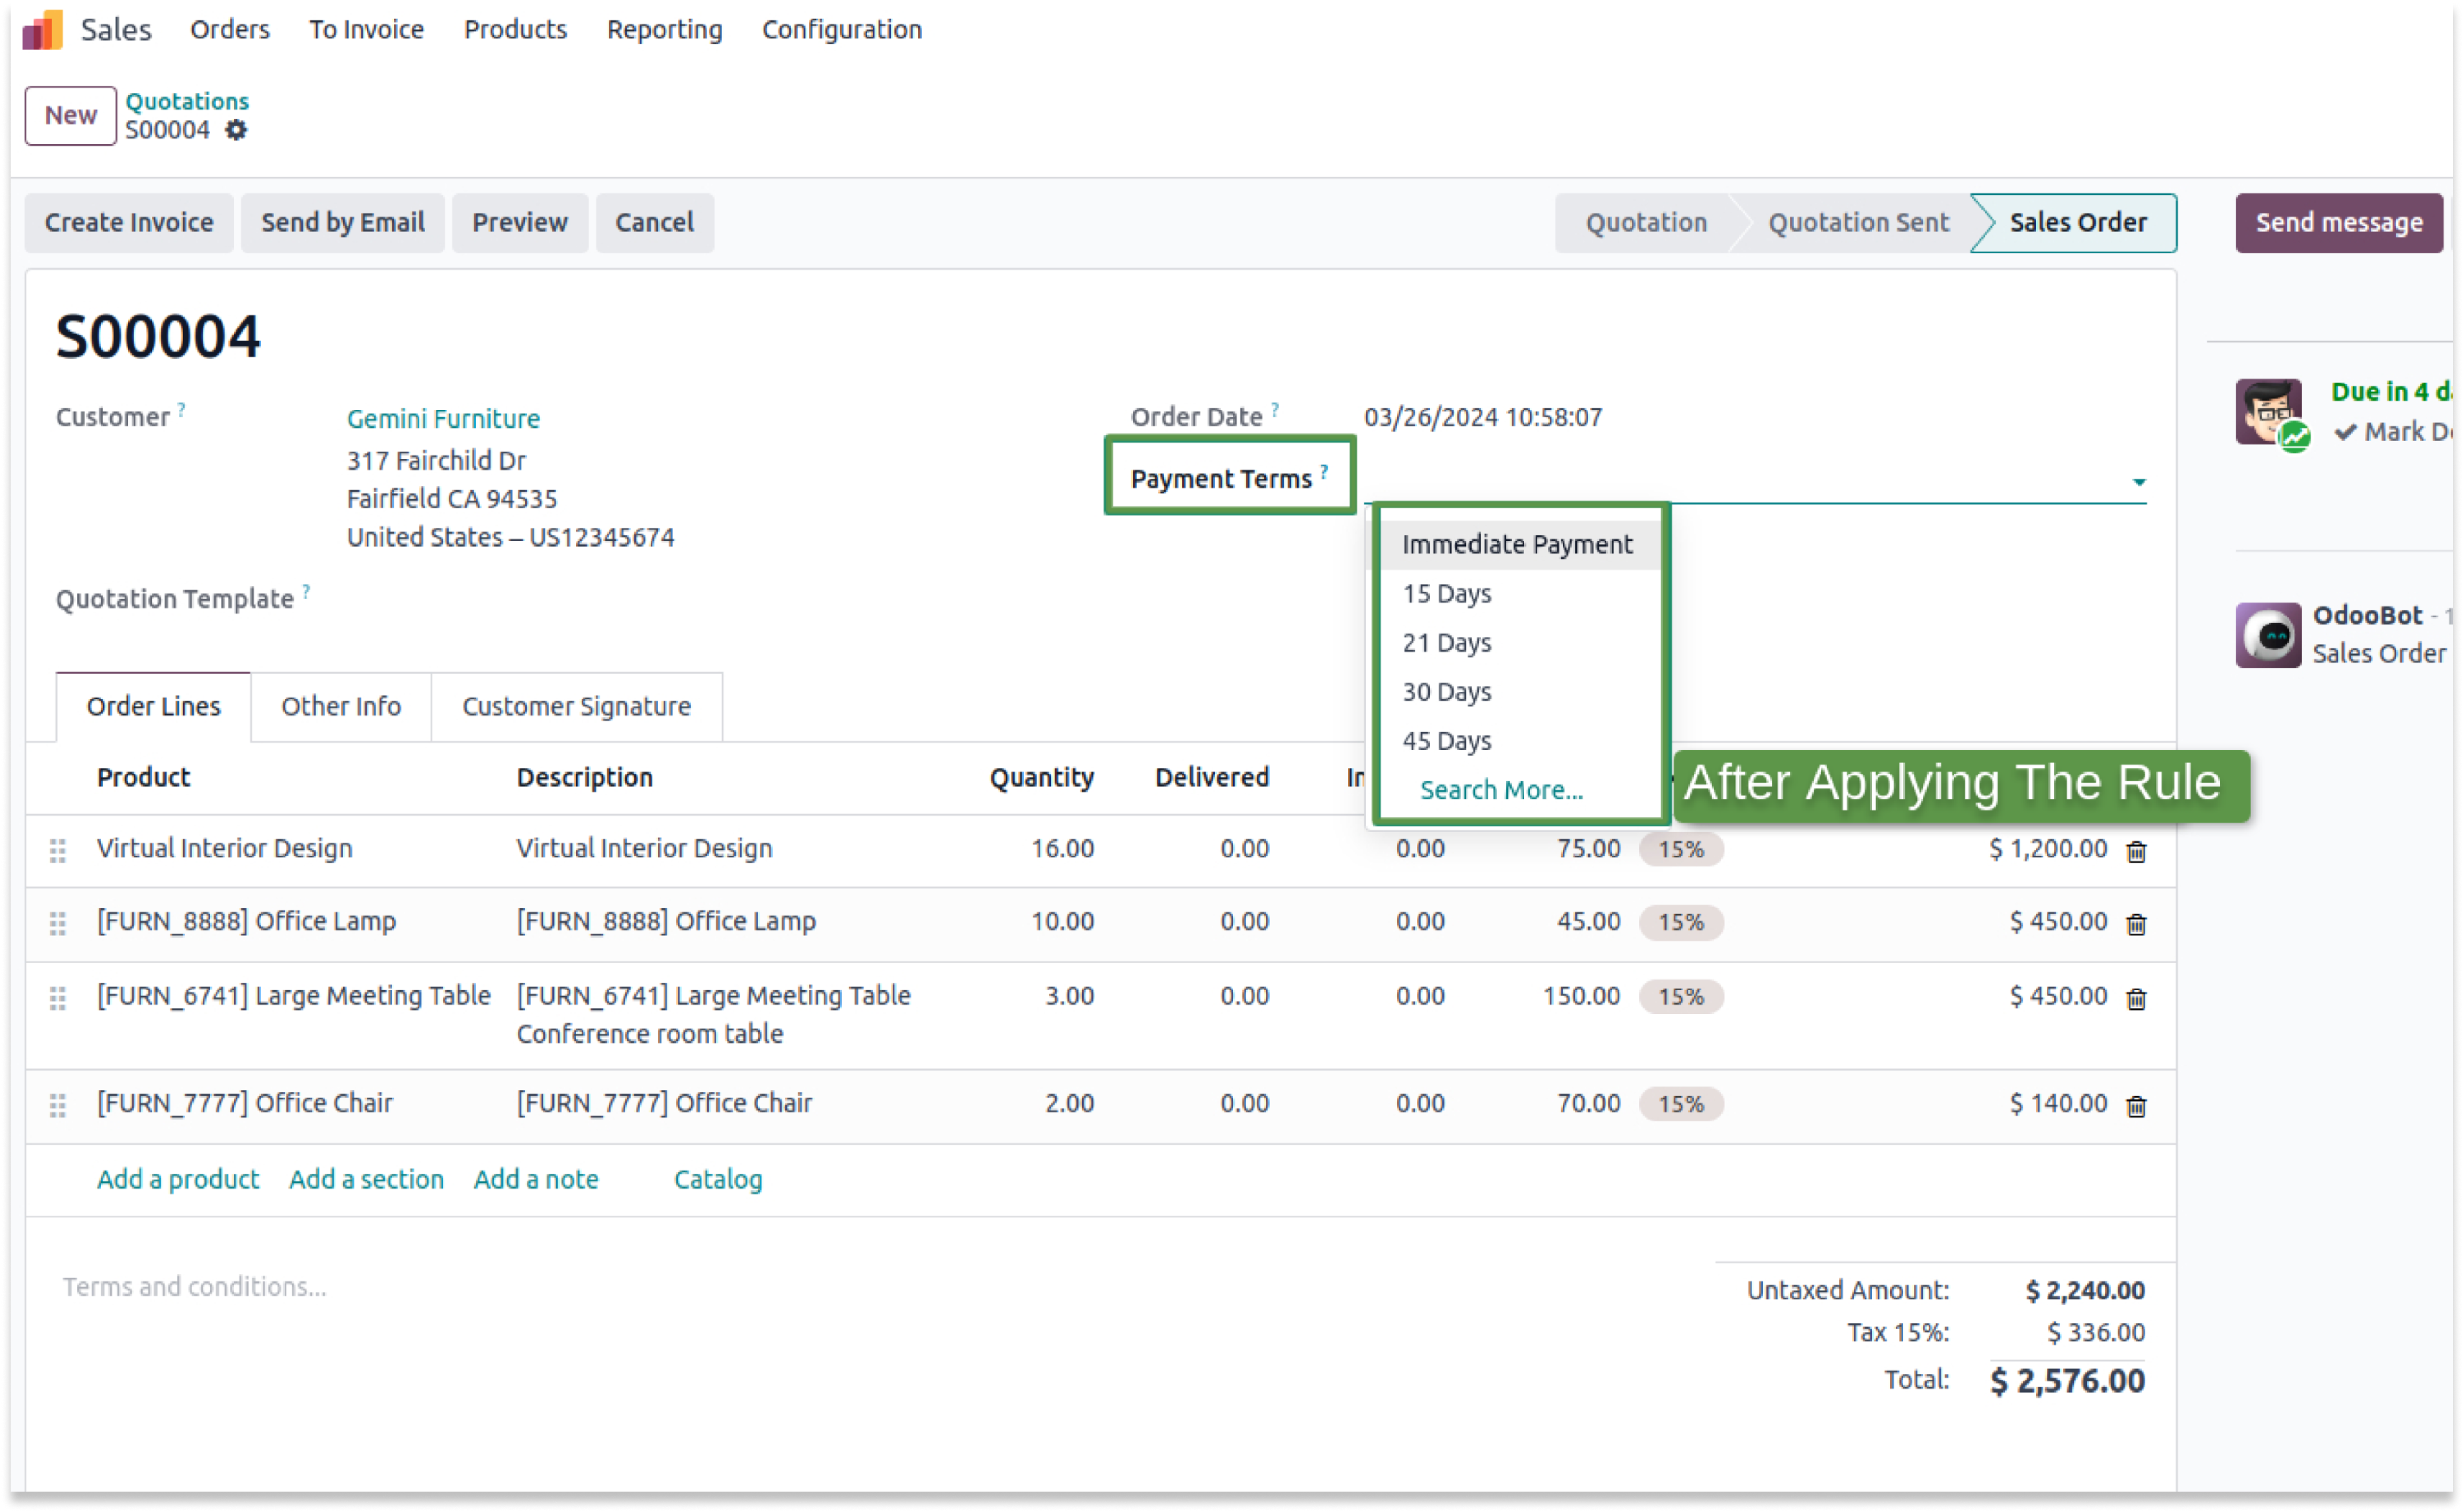Delete the Virtual Interior Design line
Image resolution: width=2463 pixels, height=1512 pixels.
coord(2136,851)
